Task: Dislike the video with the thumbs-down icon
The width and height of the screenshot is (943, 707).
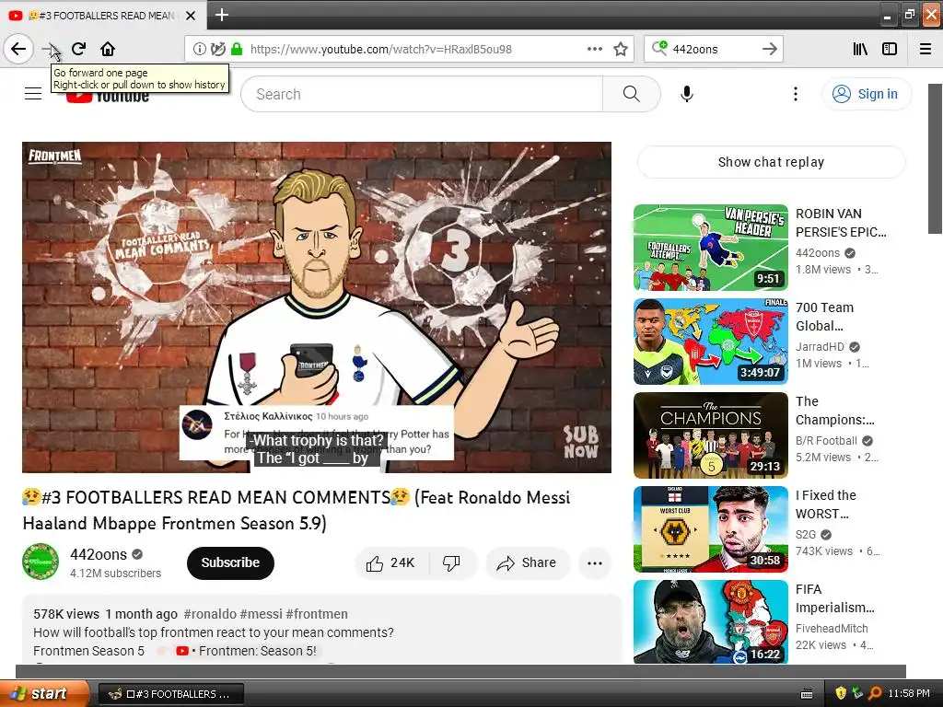Action: [x=453, y=562]
